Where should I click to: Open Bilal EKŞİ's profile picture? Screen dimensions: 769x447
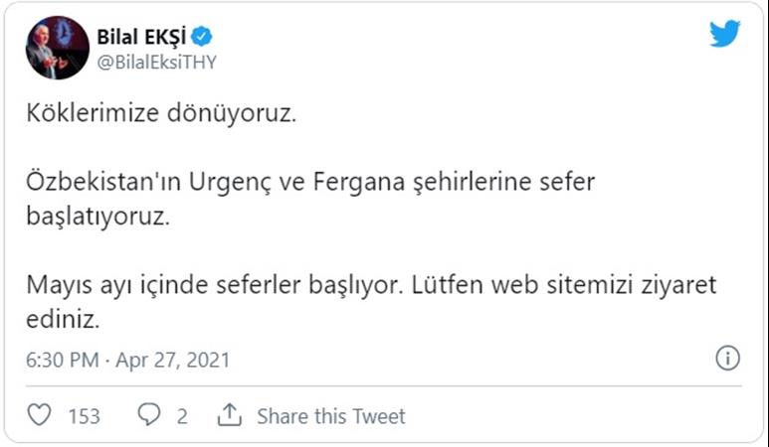pyautogui.click(x=58, y=48)
